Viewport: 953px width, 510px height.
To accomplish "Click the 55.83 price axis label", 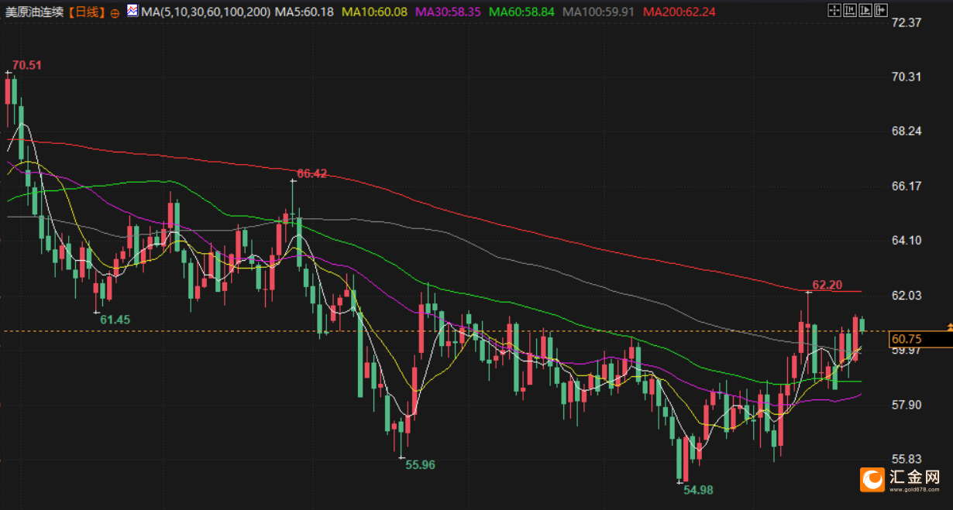I will click(907, 459).
